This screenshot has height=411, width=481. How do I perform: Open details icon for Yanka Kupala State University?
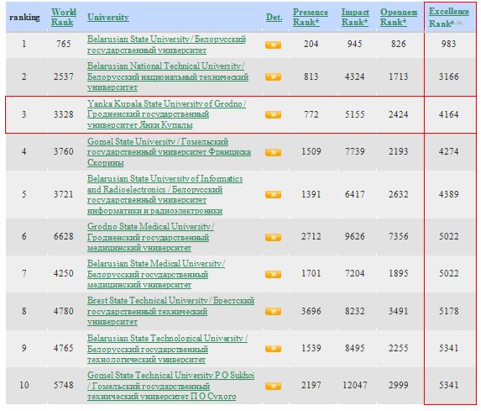pos(273,114)
